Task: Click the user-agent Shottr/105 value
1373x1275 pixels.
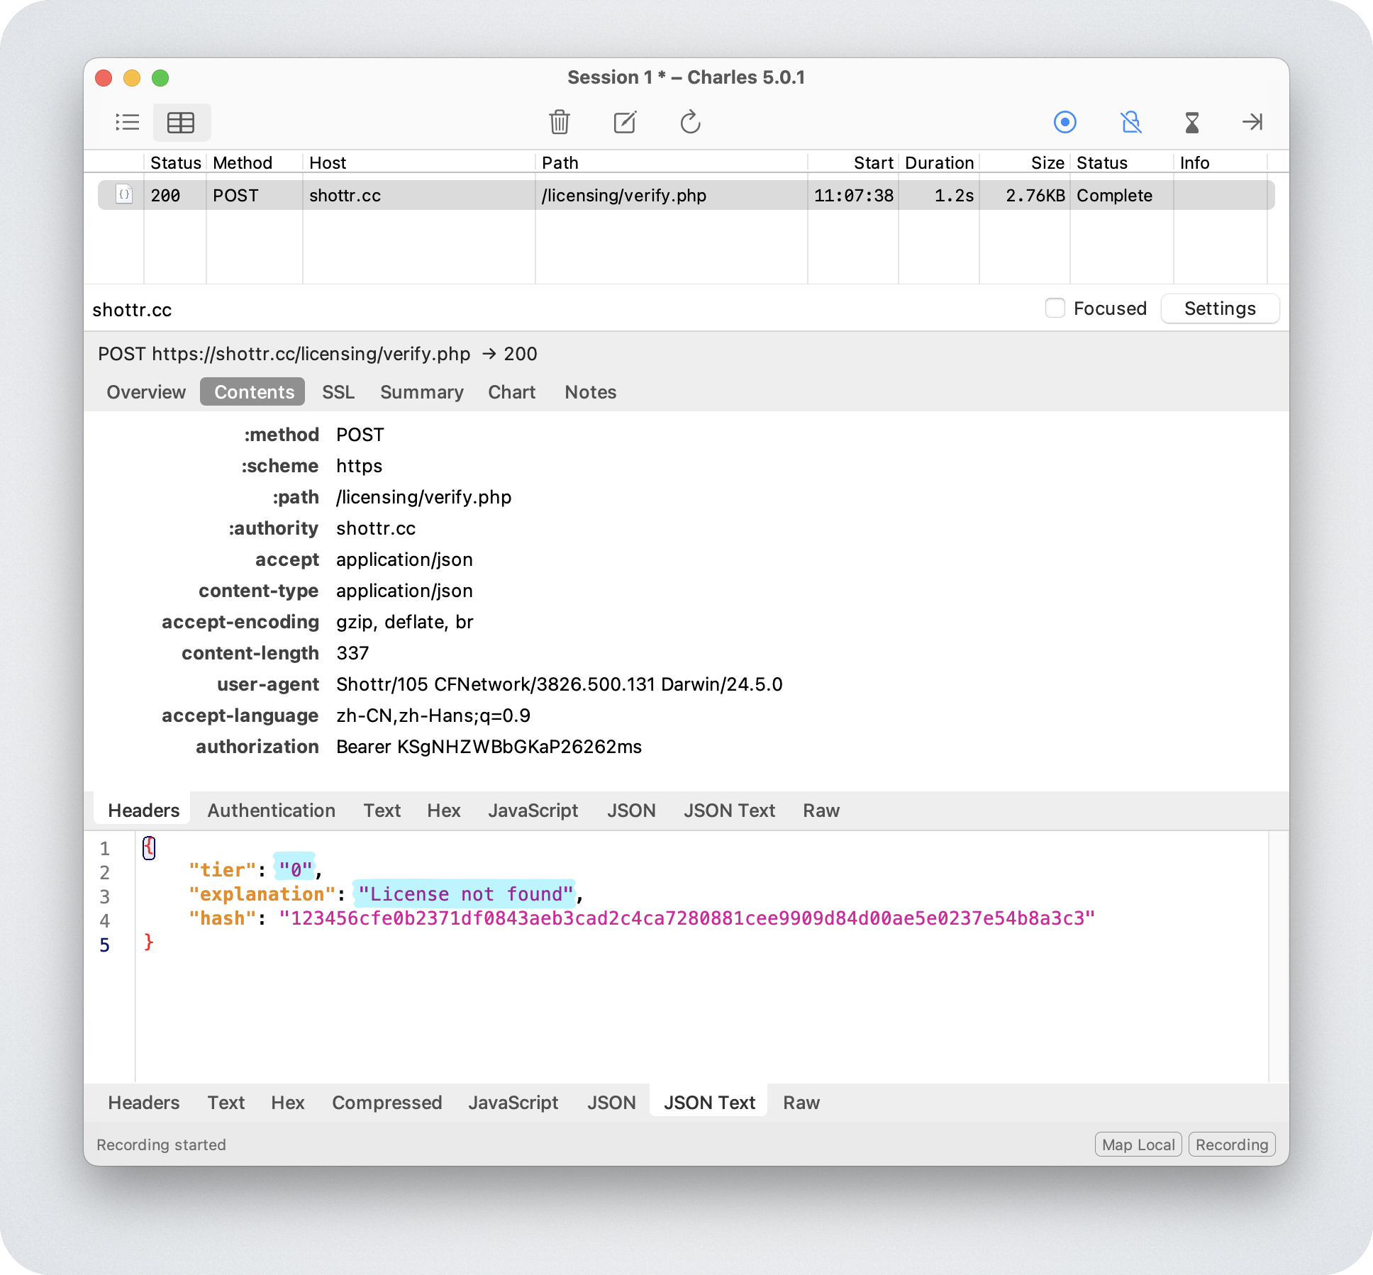Action: click(x=559, y=684)
